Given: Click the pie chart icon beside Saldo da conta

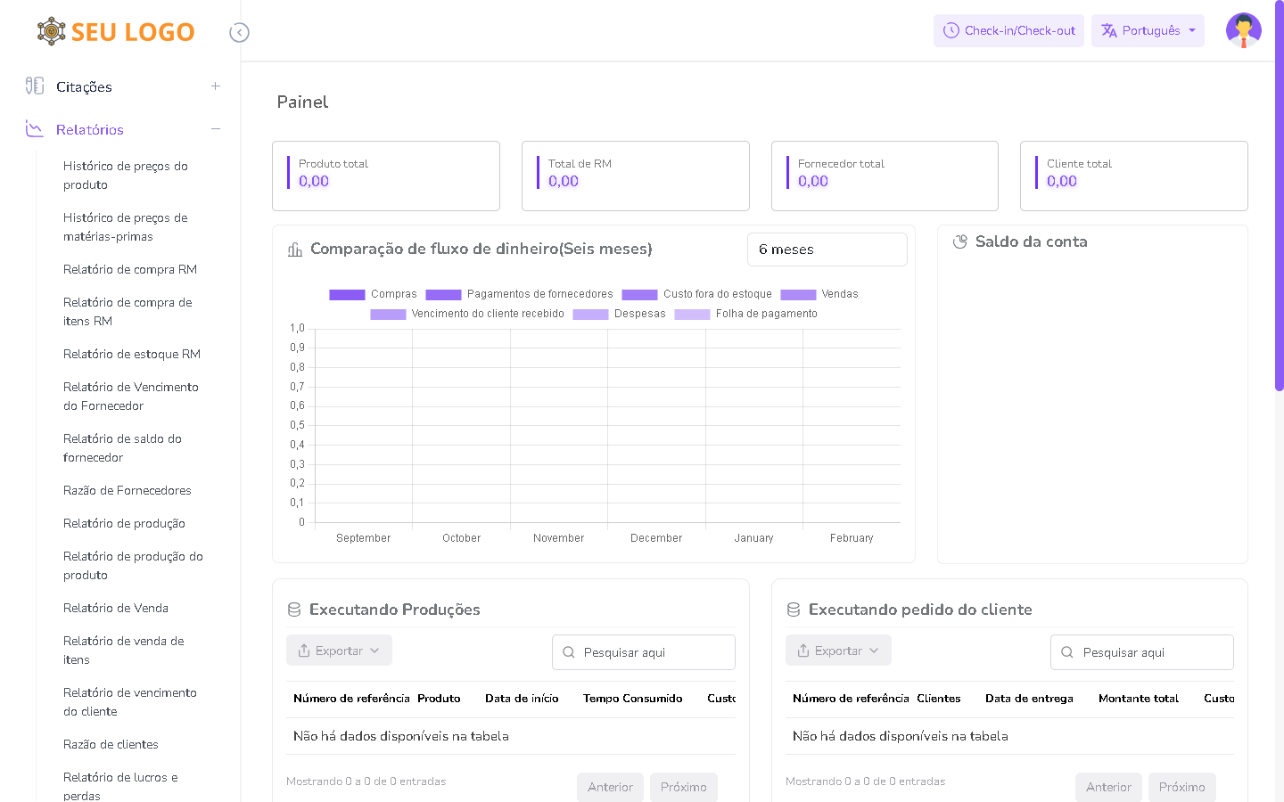Looking at the screenshot, I should tap(960, 241).
